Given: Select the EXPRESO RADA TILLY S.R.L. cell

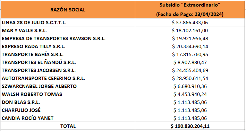Looking at the screenshot, I should [68, 46].
